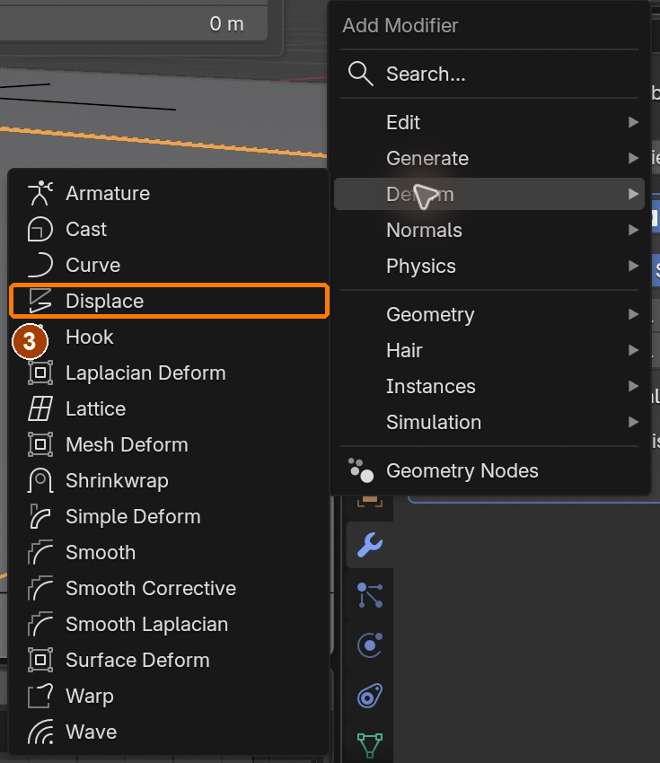
Task: Choose Smooth Laplacian text in the list
Action: 147,625
